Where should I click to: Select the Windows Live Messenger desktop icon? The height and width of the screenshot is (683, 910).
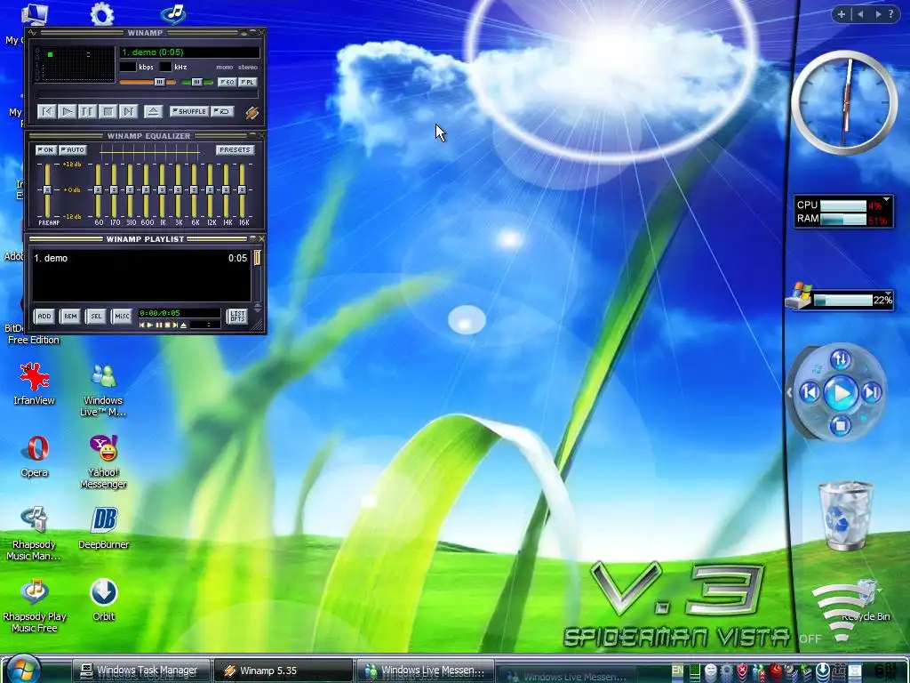103,390
